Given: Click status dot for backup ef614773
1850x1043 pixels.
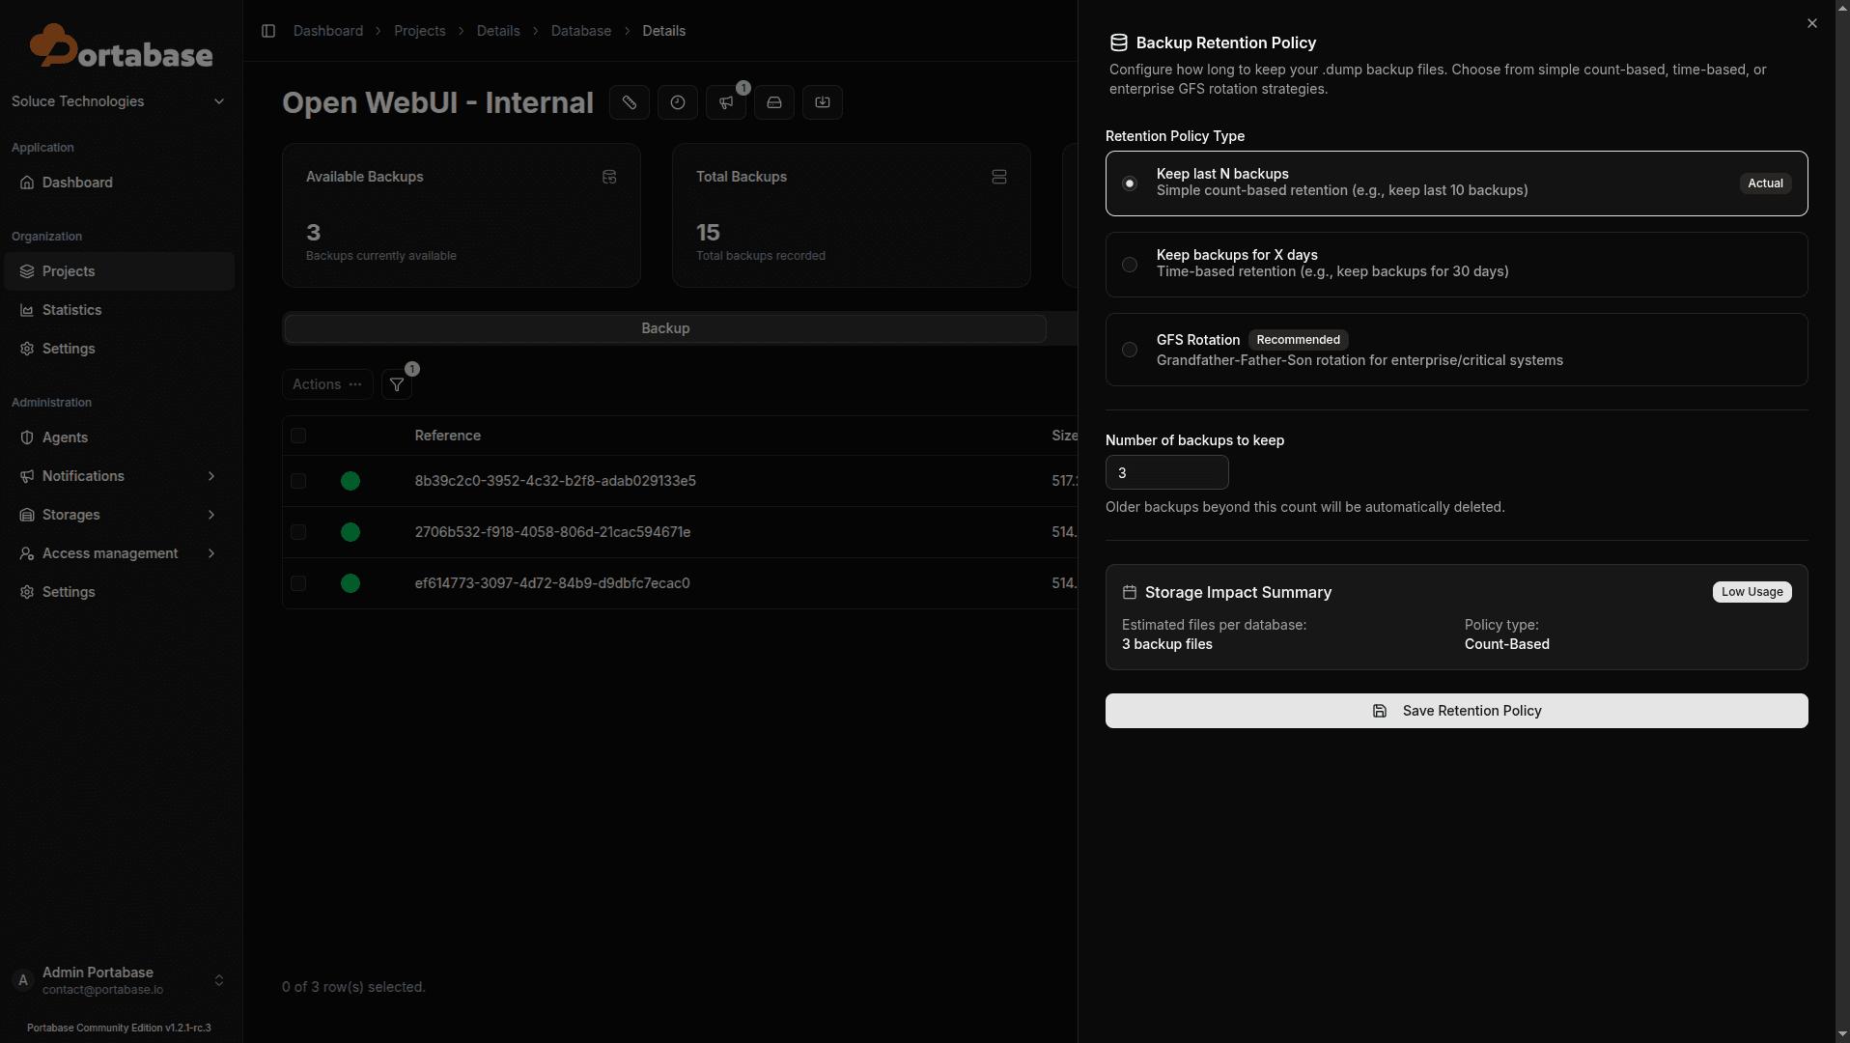Looking at the screenshot, I should [350, 583].
